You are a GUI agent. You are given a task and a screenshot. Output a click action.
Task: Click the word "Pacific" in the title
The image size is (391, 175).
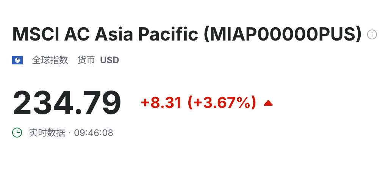click(168, 34)
